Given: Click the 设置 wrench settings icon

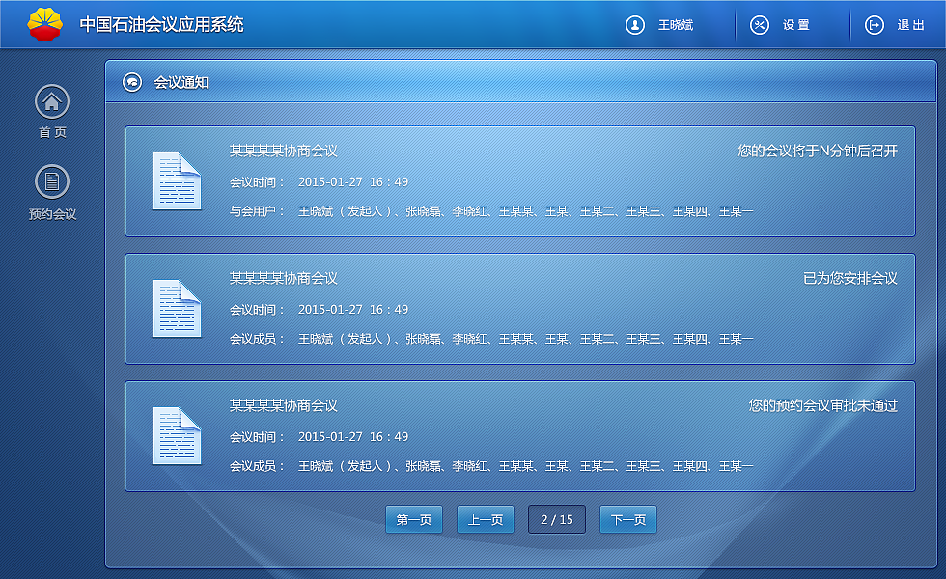Looking at the screenshot, I should point(760,25).
